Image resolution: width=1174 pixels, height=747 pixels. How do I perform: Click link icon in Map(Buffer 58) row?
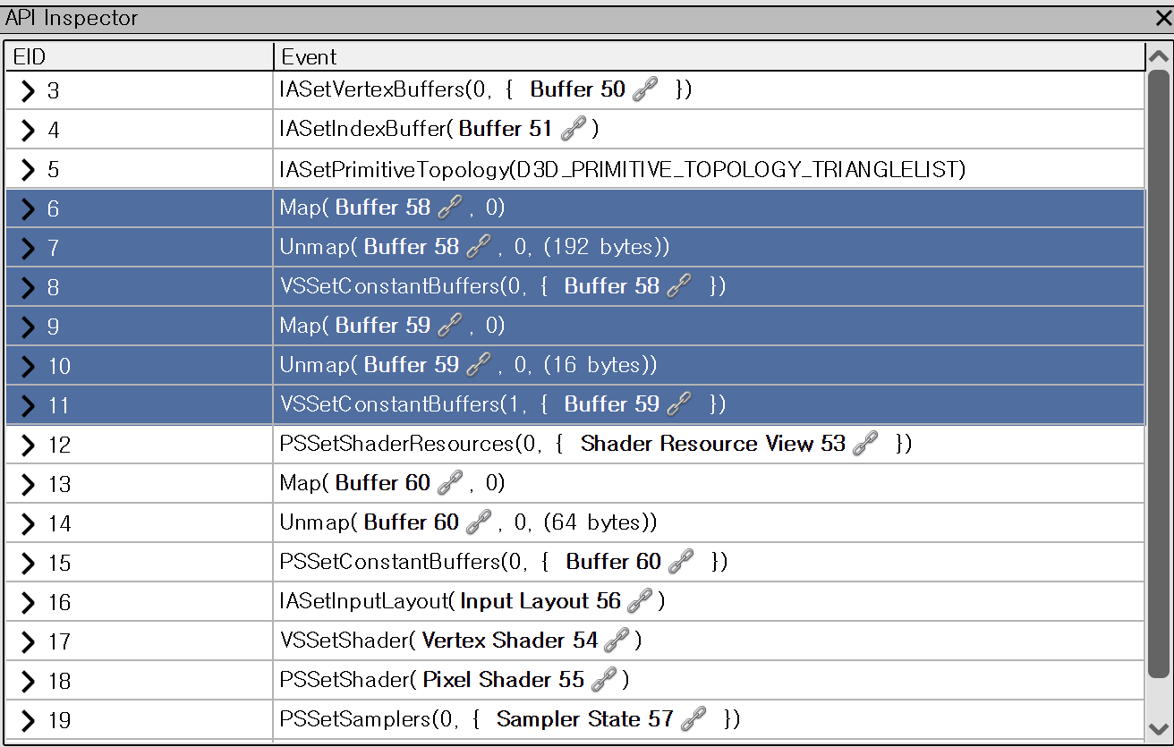click(450, 208)
